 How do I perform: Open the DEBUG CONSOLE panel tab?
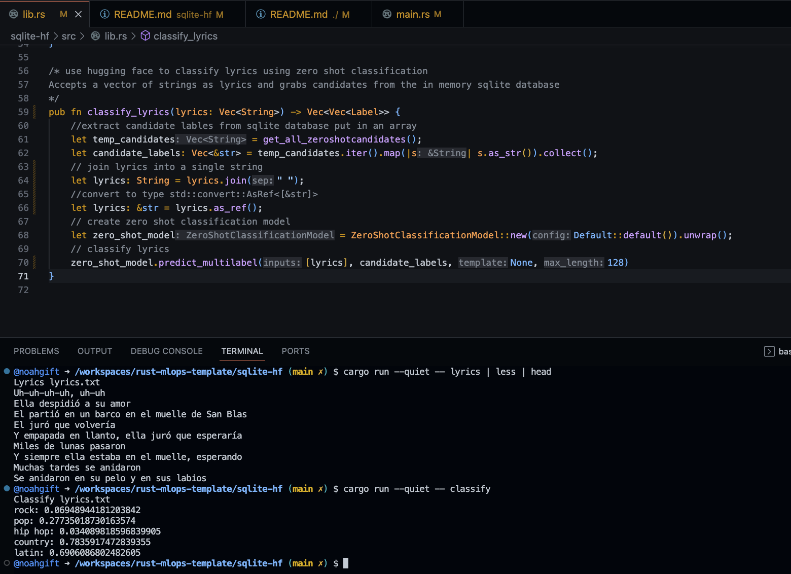pos(167,351)
